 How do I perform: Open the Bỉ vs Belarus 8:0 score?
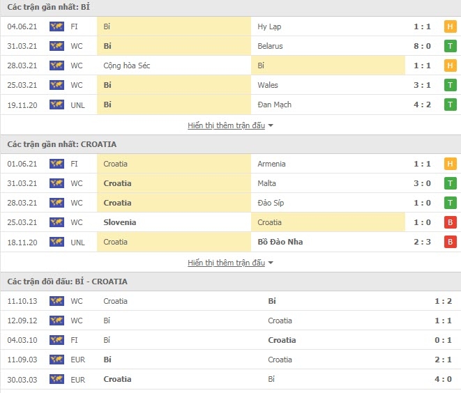click(x=422, y=46)
